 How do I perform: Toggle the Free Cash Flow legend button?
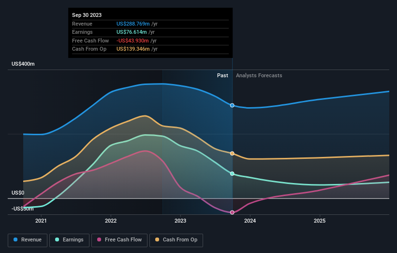119,240
